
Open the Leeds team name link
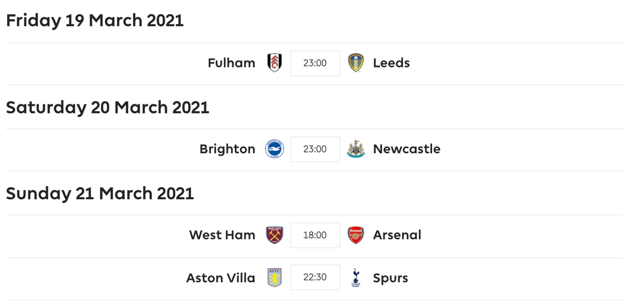[x=391, y=63]
